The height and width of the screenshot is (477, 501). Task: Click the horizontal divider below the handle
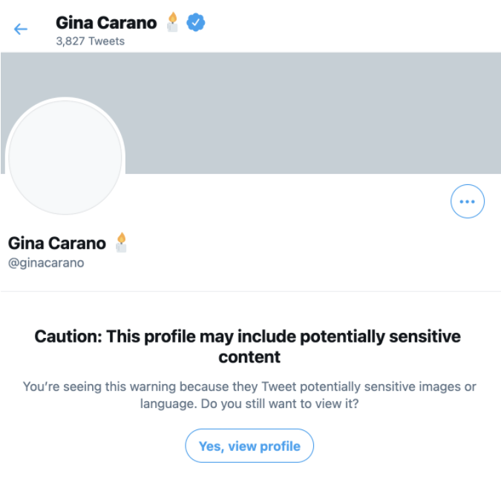(250, 291)
